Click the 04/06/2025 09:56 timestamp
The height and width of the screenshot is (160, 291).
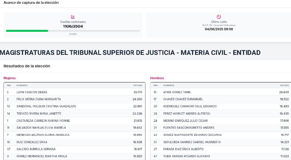click(219, 29)
